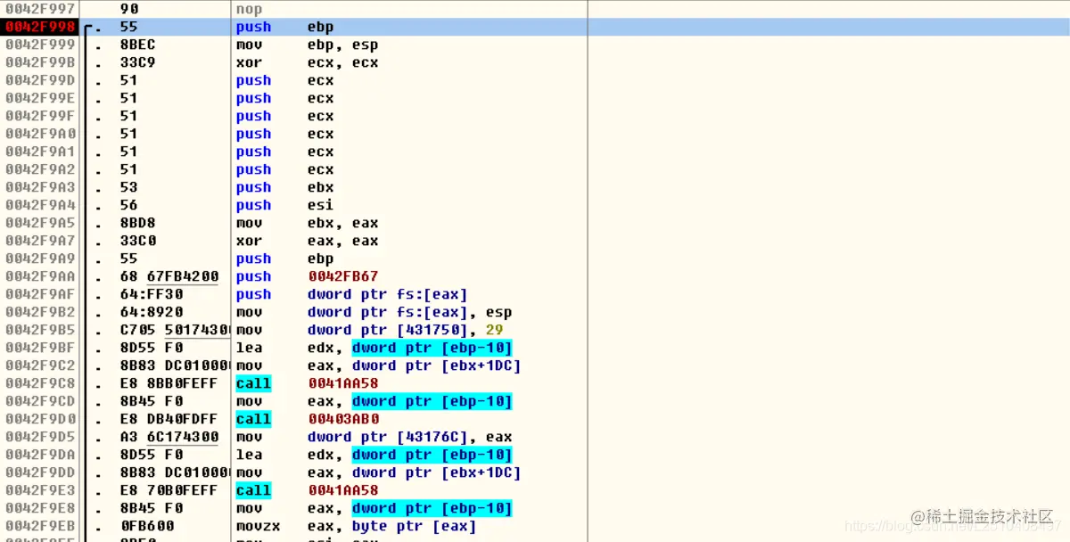Click address 0042F997 in the address column
This screenshot has height=542, width=1070.
(40, 9)
